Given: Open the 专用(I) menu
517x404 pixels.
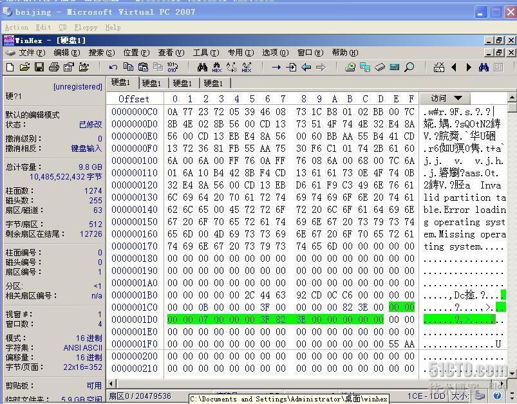Looking at the screenshot, I should 240,53.
